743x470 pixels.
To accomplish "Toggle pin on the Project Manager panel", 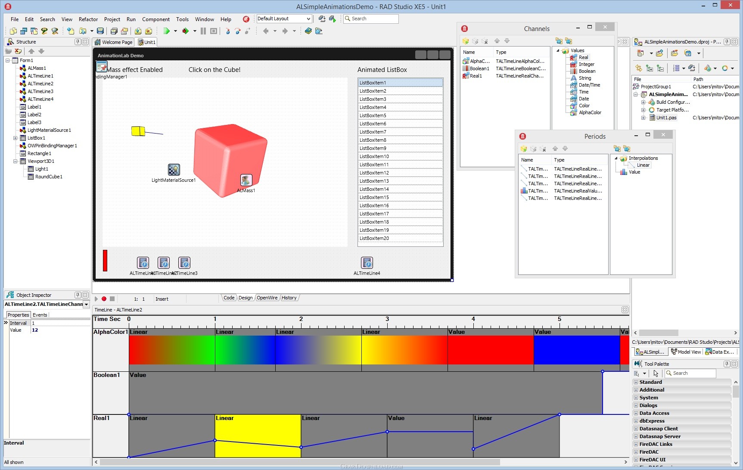I will coord(727,42).
